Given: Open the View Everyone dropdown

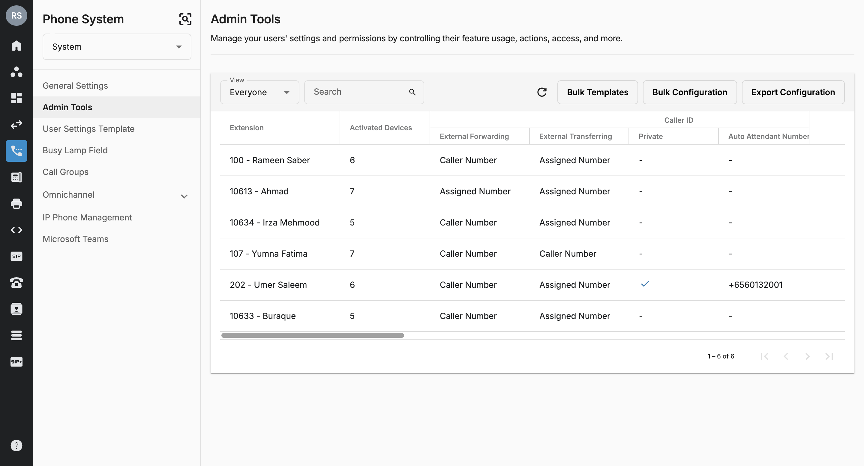Looking at the screenshot, I should point(259,92).
